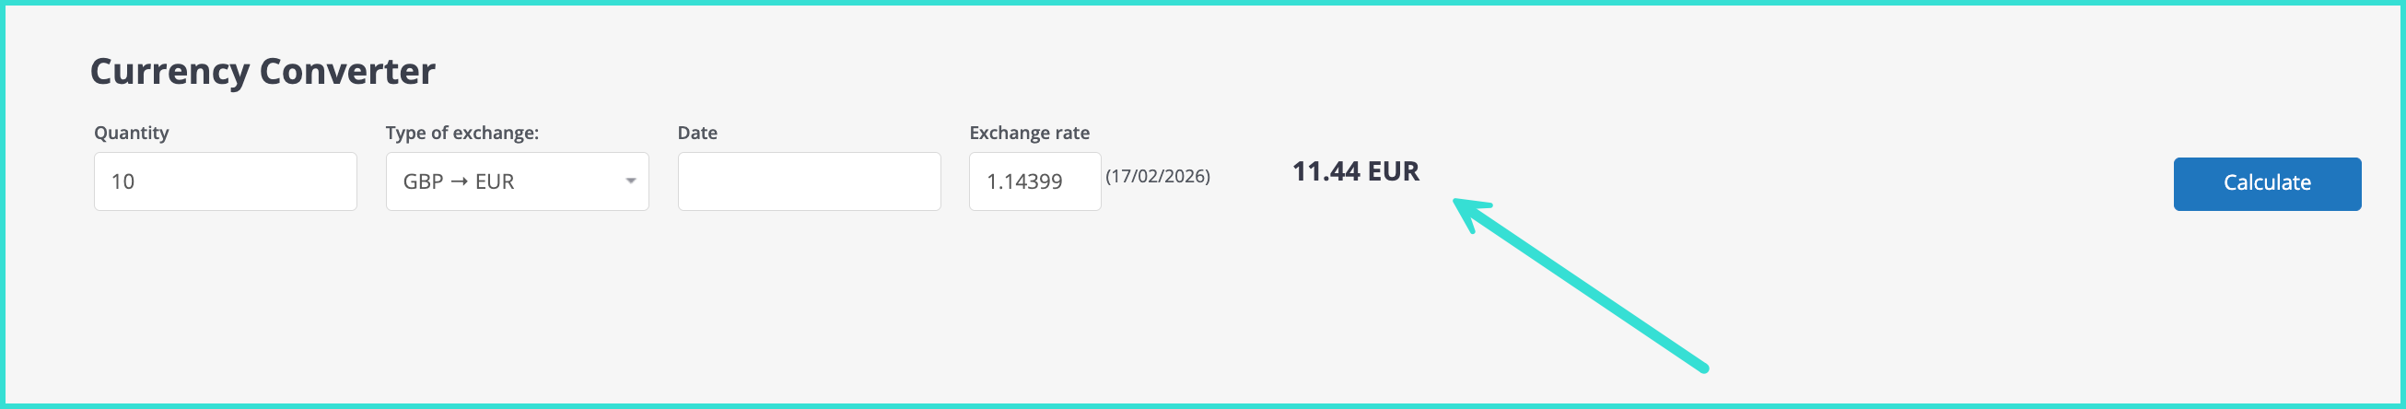Focus the empty Date field
This screenshot has height=409, width=2406.
809,181
